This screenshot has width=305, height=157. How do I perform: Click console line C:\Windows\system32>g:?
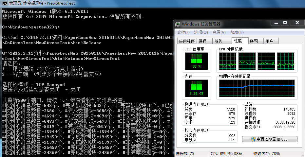coord(31,27)
